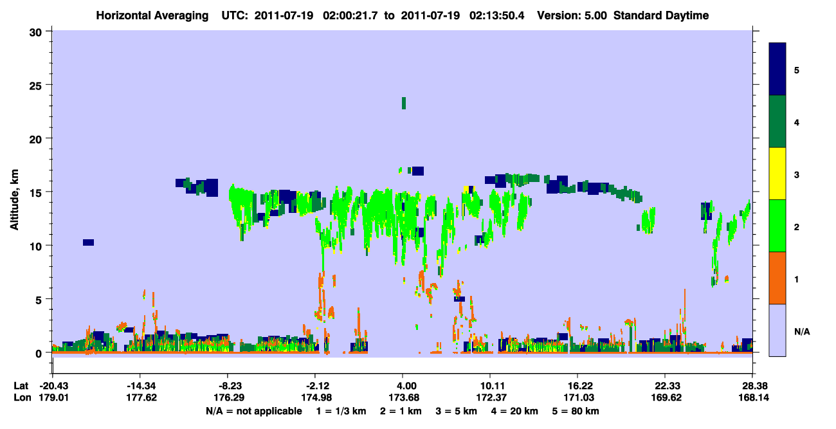This screenshot has width=836, height=429.
Task: Click the dark blue level 5 legend swatch
Action: [778, 69]
